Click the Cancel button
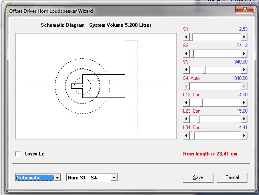Viewport: 259px width, 195px height. tap(232, 177)
